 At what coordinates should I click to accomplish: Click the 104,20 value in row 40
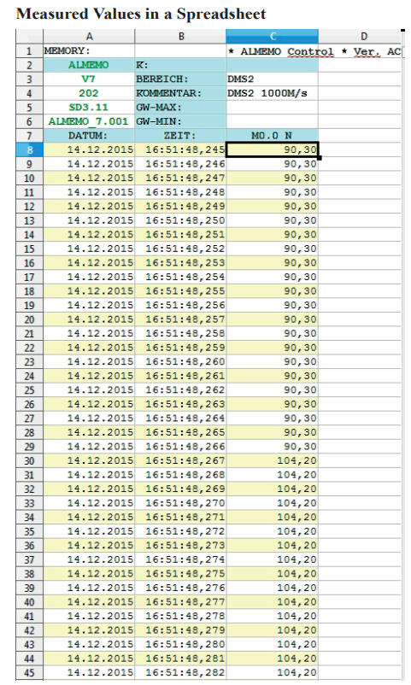point(273,602)
